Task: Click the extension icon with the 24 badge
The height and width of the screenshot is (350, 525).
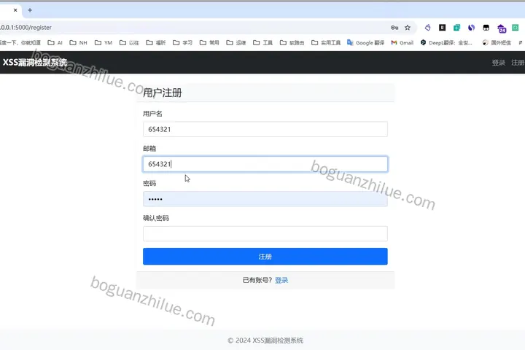Action: pyautogui.click(x=501, y=28)
